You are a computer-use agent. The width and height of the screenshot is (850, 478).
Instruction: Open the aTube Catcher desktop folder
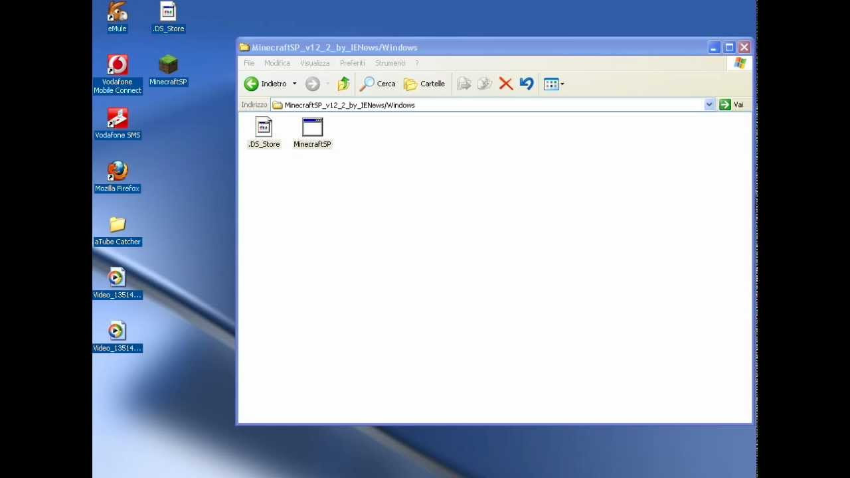[118, 230]
